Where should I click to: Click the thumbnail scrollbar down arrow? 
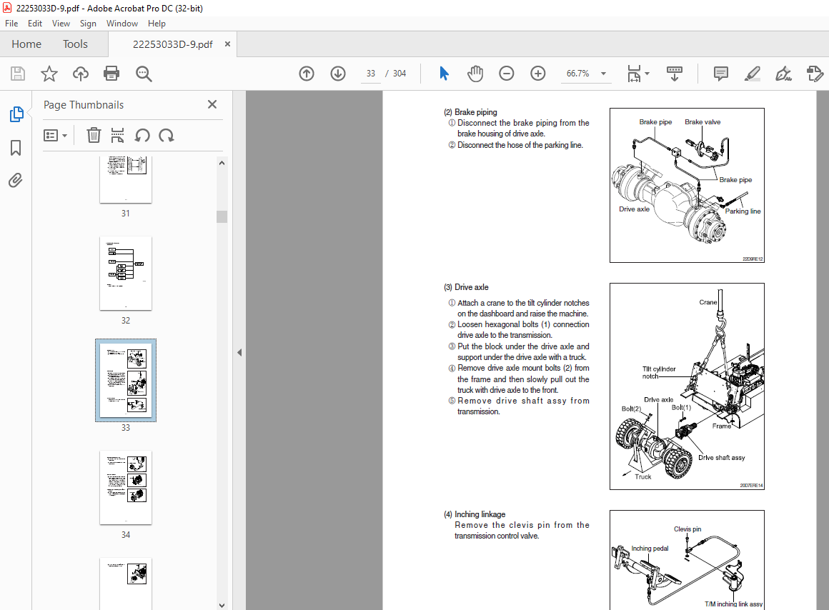[x=222, y=605]
